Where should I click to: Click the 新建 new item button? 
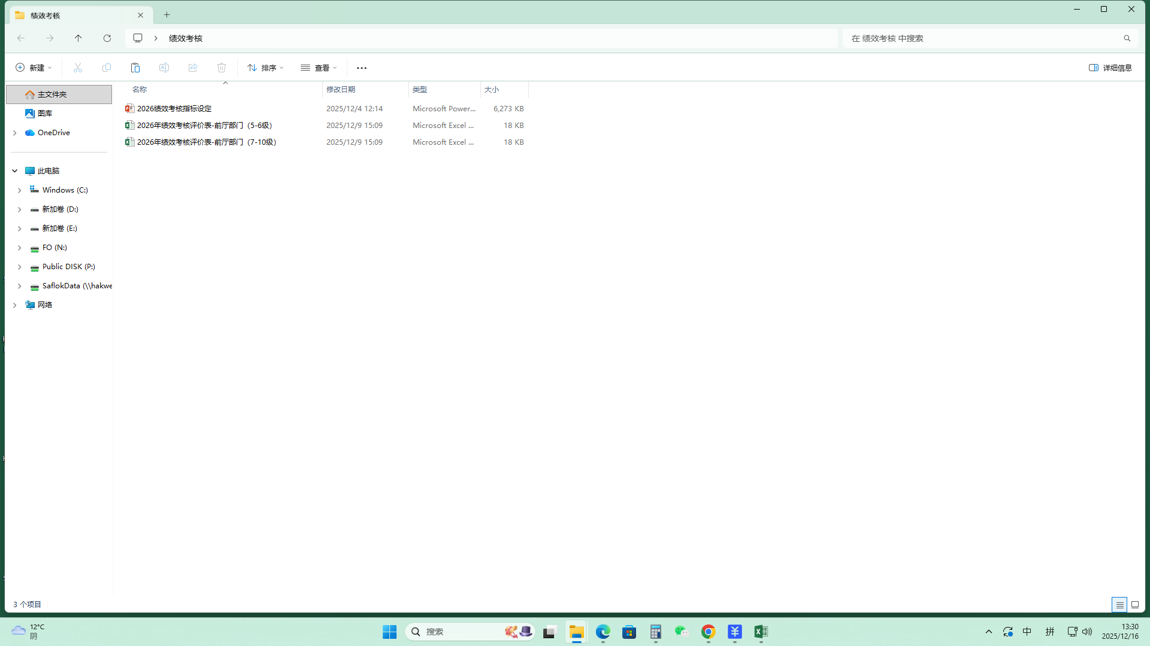[x=34, y=68]
